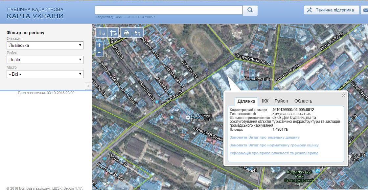
Task: Click the example number 3221655100:01:047:0052
Action: pyautogui.click(x=135, y=17)
